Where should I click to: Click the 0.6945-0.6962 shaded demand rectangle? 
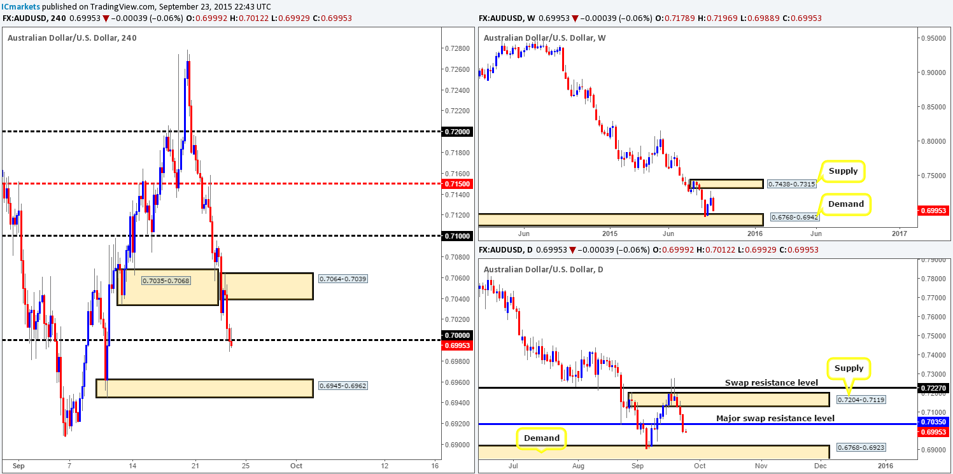204,388
